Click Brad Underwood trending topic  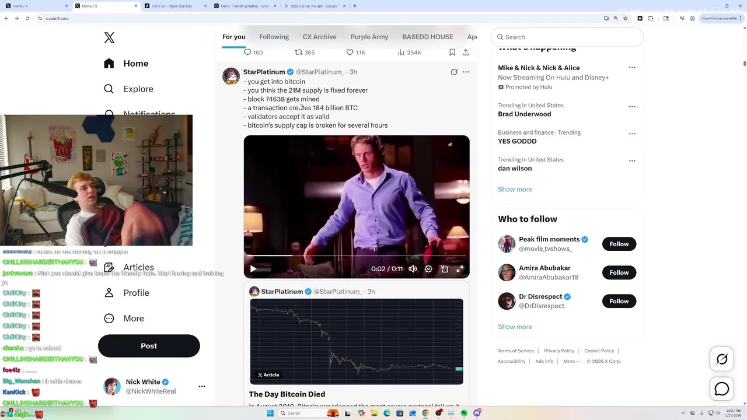(524, 114)
